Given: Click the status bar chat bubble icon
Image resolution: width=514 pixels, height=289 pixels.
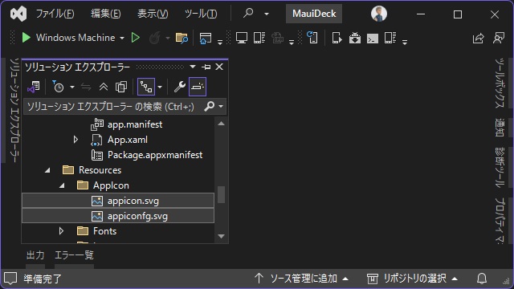Looking at the screenshot, I should click(x=10, y=279).
